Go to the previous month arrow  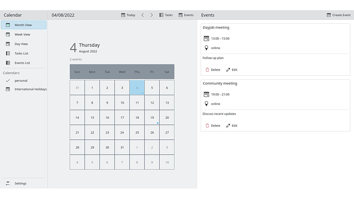click(x=143, y=15)
